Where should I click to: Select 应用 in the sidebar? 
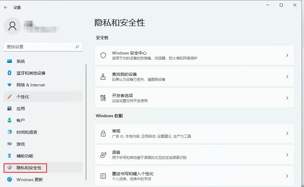click(43, 108)
